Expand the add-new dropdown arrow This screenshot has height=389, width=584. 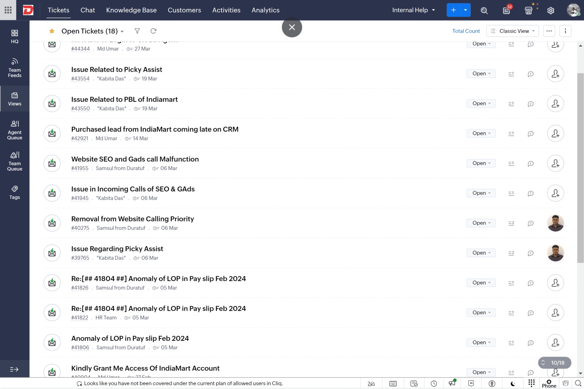coord(465,10)
